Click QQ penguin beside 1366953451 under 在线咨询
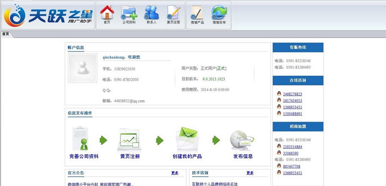 279,107
